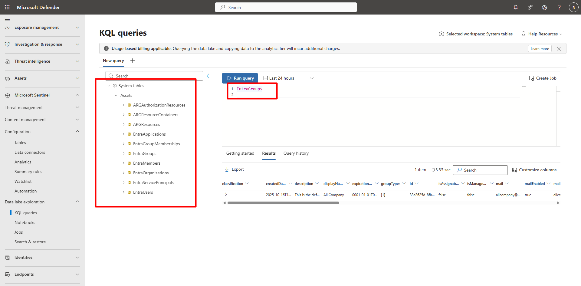Toggle the hamburger navigation menu
The height and width of the screenshot is (286, 581).
7,21
